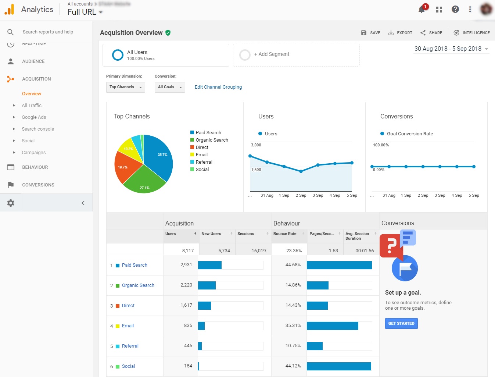Open the Email channel link
Screen dimensions: 495x377
click(128, 326)
